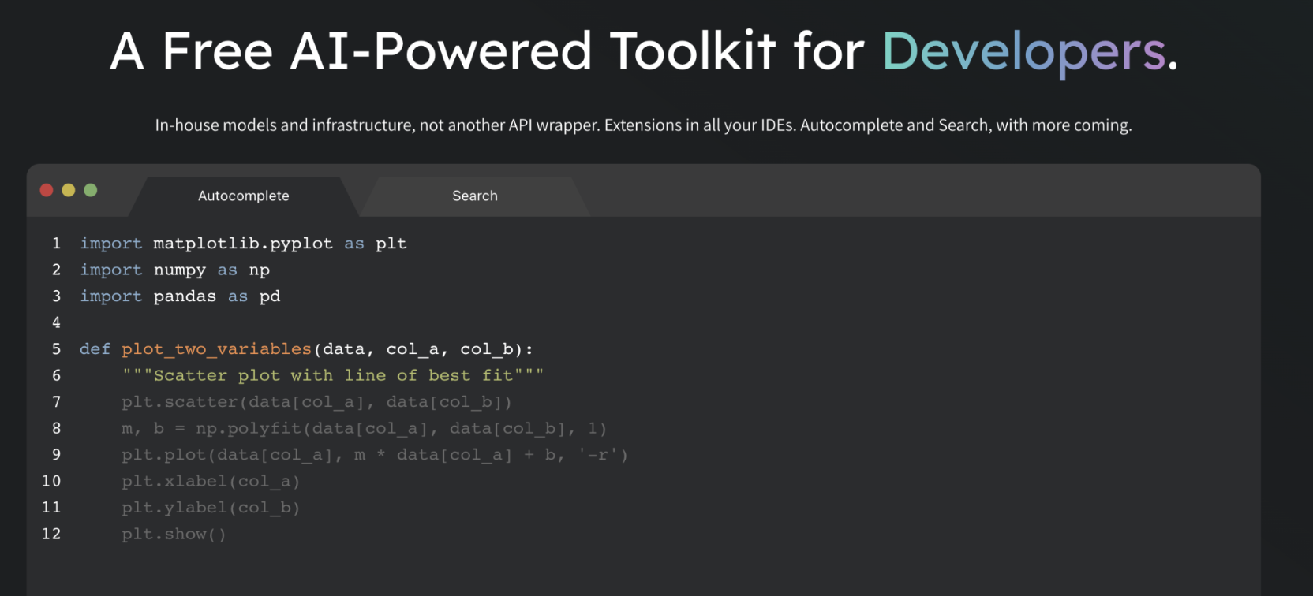The width and height of the screenshot is (1313, 596).
Task: Click line number 12 in gutter
Action: point(51,534)
